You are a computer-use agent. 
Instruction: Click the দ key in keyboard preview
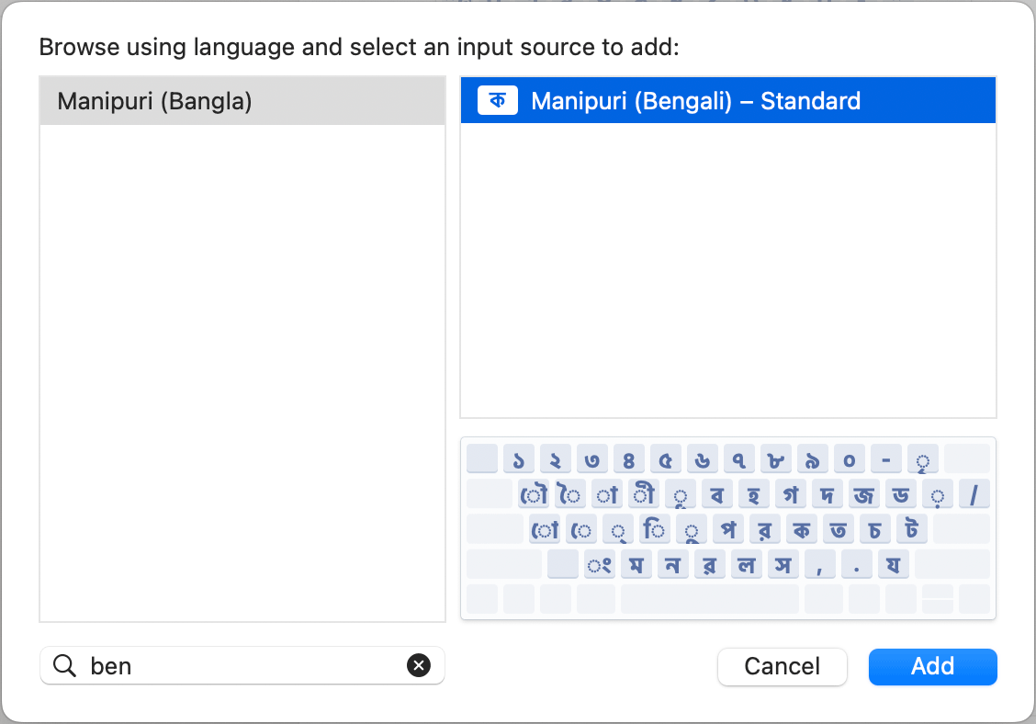coord(828,494)
